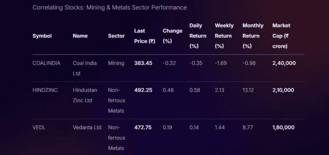
Task: Sort by Last Price column header
Action: pos(145,36)
